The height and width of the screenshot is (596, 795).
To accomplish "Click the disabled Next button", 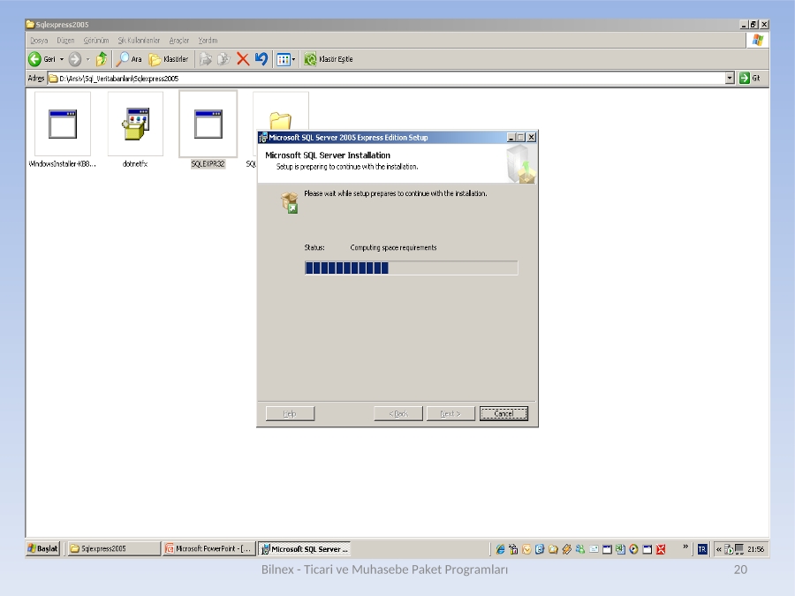I will (x=450, y=413).
